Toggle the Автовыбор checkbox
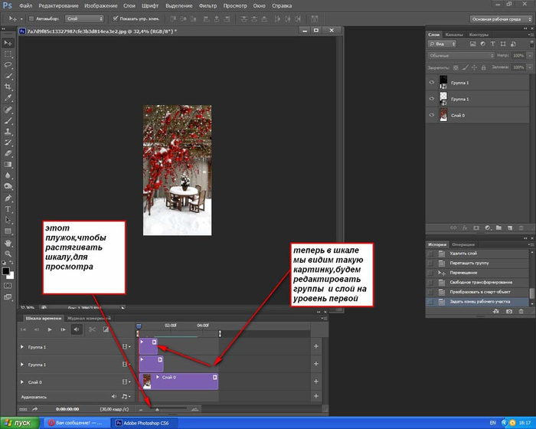The image size is (536, 429). [x=31, y=19]
